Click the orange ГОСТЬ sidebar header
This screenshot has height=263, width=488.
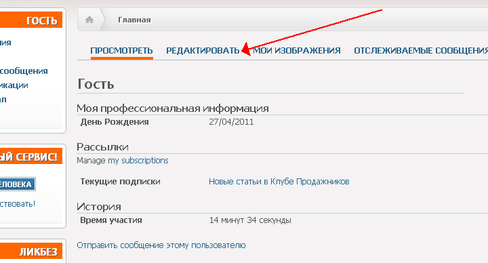pyautogui.click(x=31, y=20)
